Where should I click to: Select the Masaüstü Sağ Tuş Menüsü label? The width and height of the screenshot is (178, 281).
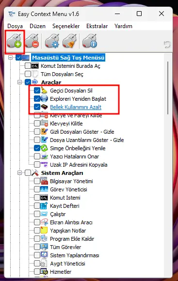[x=68, y=58]
